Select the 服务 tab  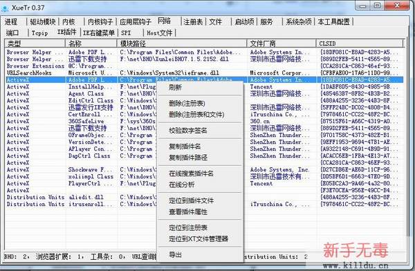(x=266, y=21)
